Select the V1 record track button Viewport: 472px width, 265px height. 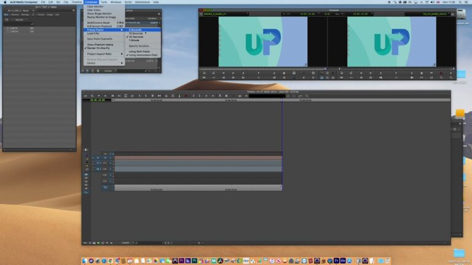coord(104,158)
